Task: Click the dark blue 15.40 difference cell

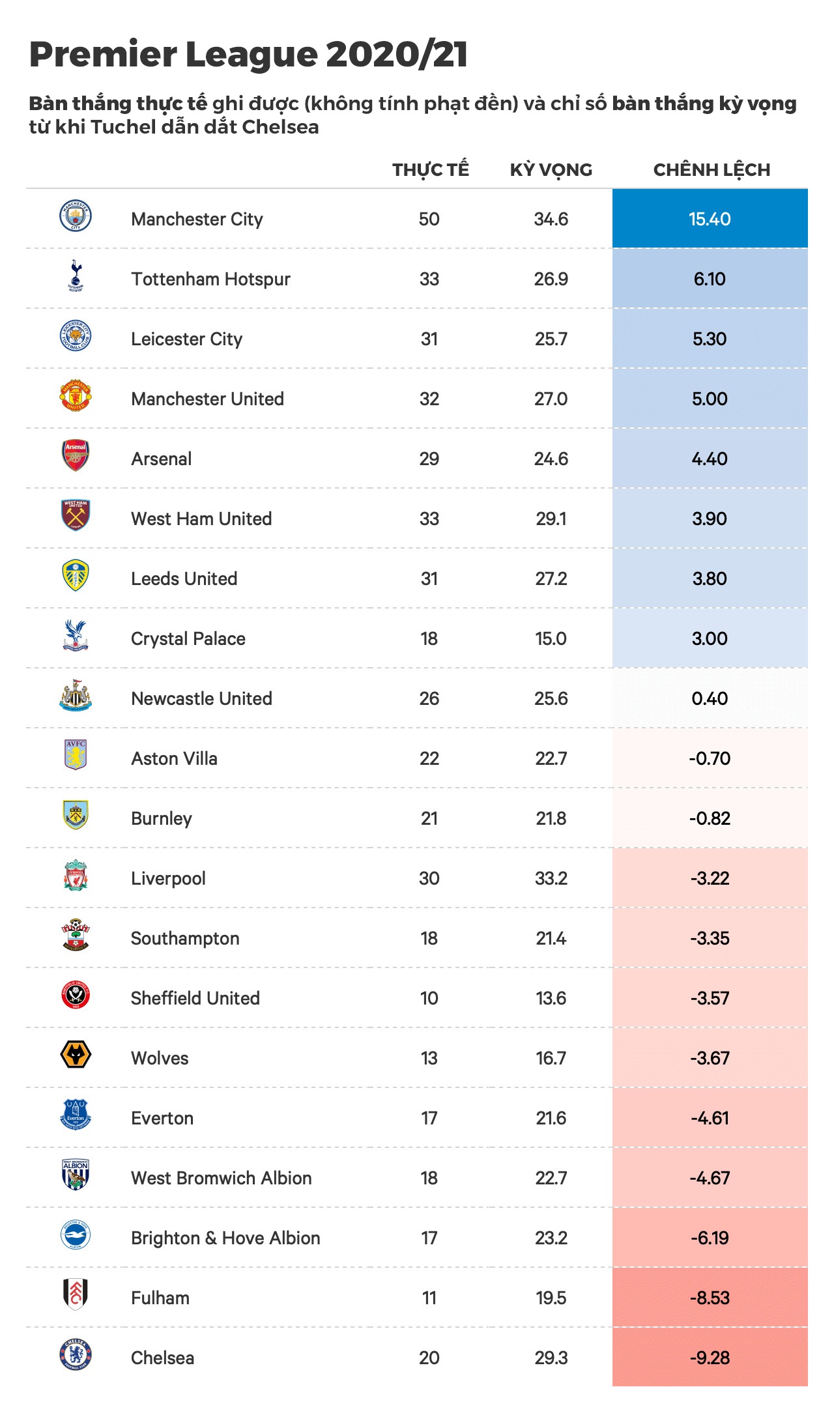Action: click(710, 219)
